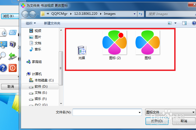Open the help question mark icon
196x130 pixels.
pyautogui.click(x=194, y=23)
